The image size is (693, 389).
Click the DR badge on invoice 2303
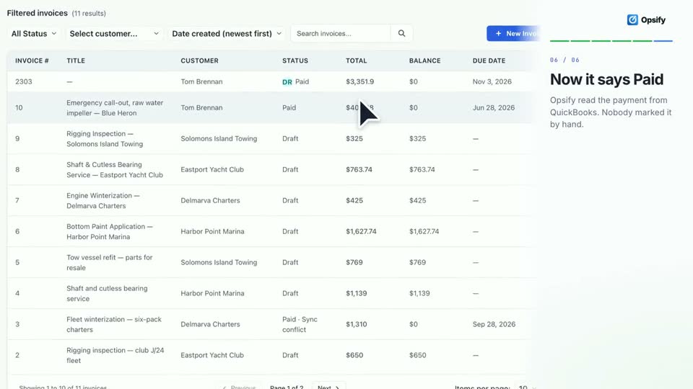point(287,82)
